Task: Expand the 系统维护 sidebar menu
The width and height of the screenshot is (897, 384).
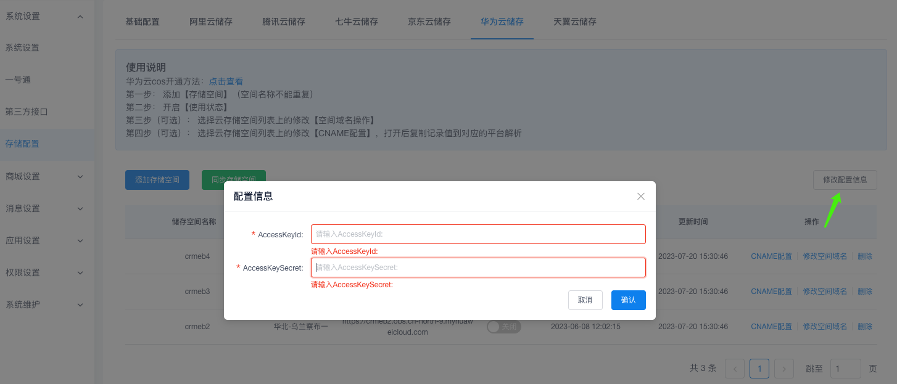Action: click(x=80, y=304)
